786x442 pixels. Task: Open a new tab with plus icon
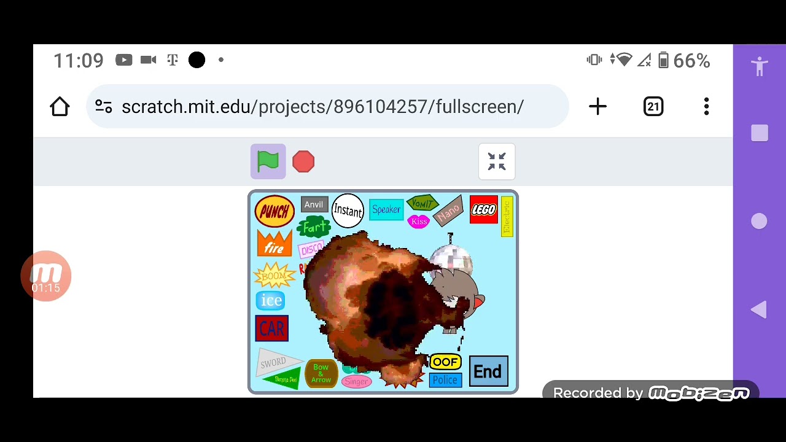[x=597, y=107]
